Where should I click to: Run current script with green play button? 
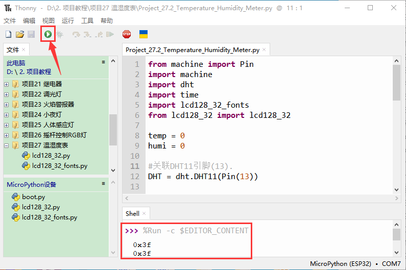tap(47, 34)
